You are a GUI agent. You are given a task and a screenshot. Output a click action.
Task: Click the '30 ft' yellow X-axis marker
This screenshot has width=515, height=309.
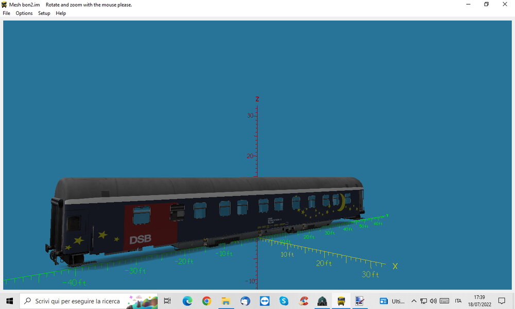370,274
